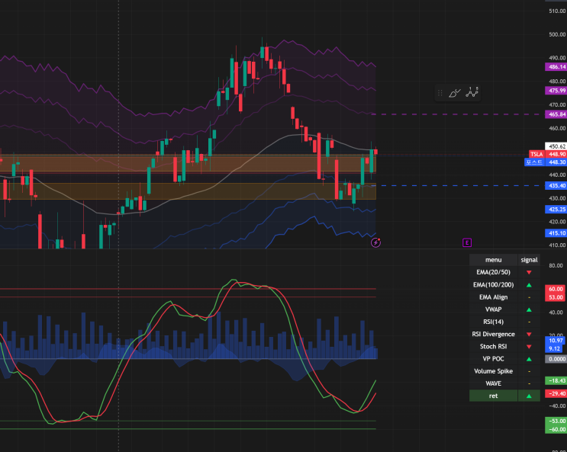The height and width of the screenshot is (452, 567).
Task: Click the green arrow beside VP POC
Action: tap(529, 359)
